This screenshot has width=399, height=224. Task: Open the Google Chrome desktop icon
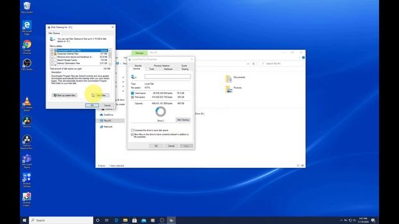27,47
